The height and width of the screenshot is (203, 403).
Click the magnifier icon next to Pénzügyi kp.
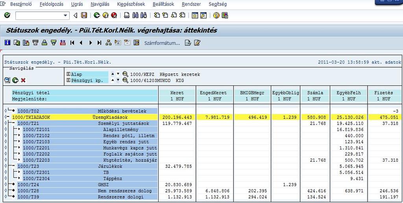pyautogui.click(x=126, y=80)
